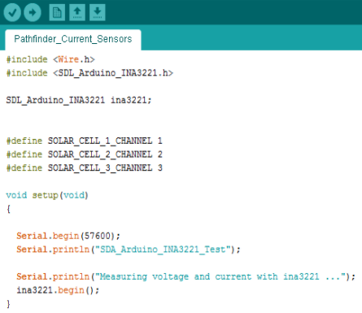The image size is (362, 313).
Task: Click the opening brace of setup
Action: (9, 209)
